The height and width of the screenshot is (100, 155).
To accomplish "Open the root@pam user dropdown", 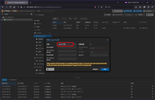I will pos(149,11).
